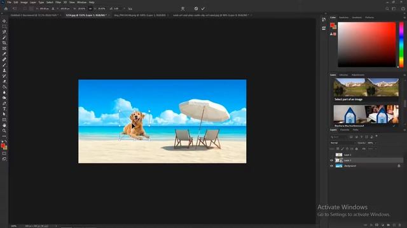
Task: Toggle the maintain aspect ratio link
Action: [90, 8]
